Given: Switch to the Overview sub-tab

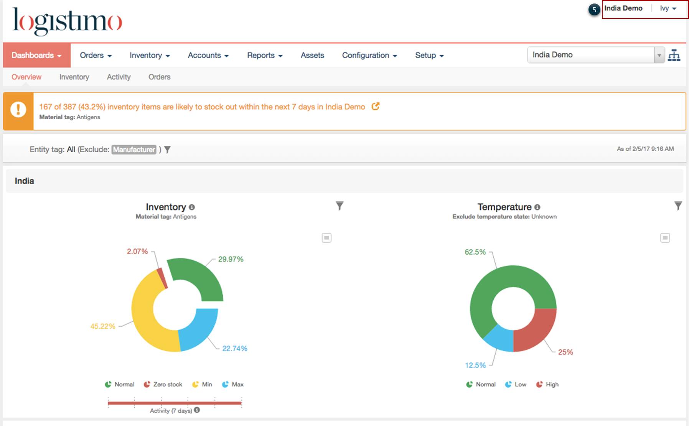Looking at the screenshot, I should pyautogui.click(x=26, y=77).
